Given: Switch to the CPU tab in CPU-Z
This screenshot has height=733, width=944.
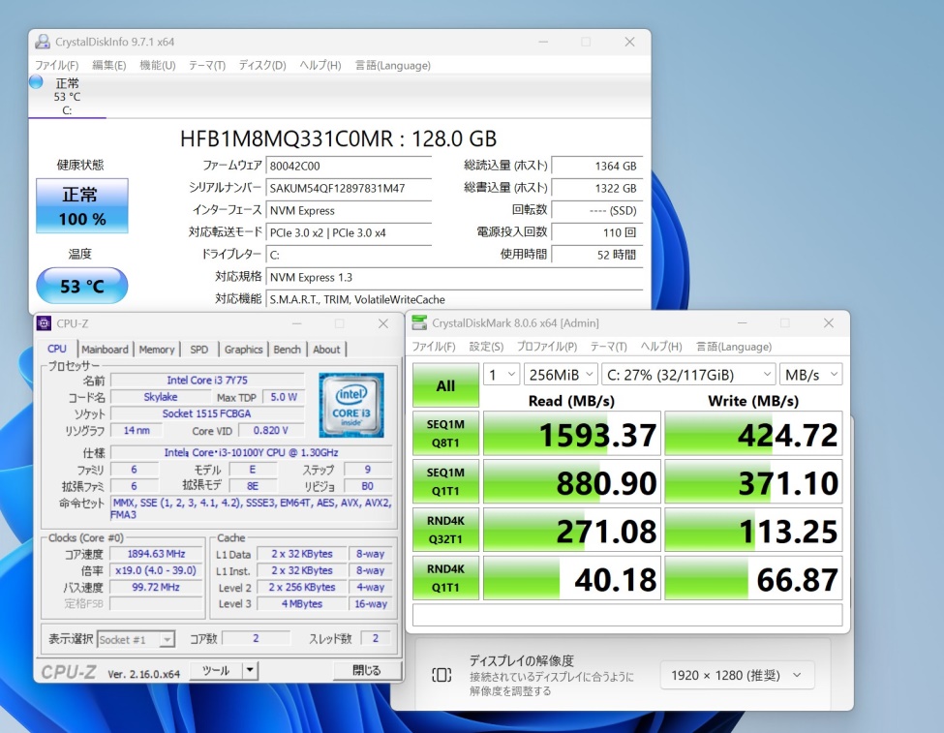Looking at the screenshot, I should click(x=57, y=349).
